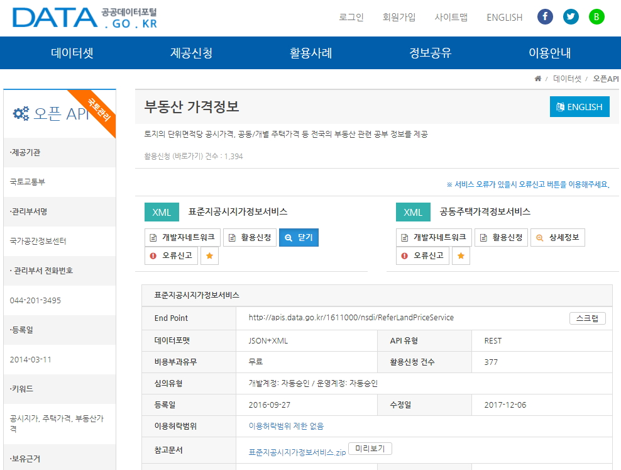Click the 보유근거 sidebar label
This screenshot has height=470, width=621.
point(25,459)
